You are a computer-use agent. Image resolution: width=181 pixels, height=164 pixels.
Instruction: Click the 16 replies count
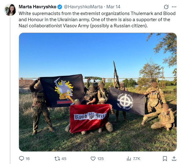28,158
